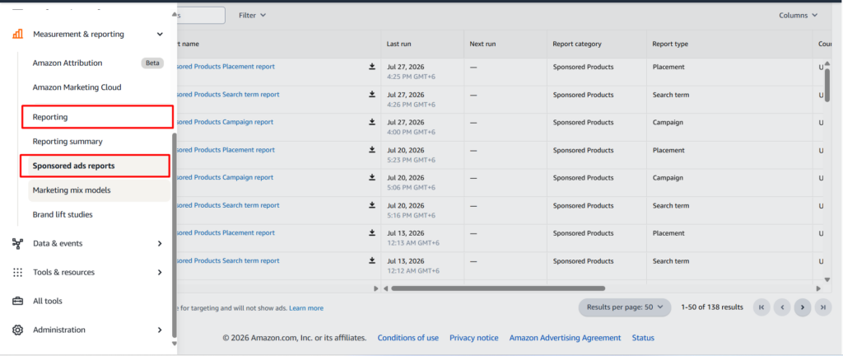Click the Learn more link
The width and height of the screenshot is (843, 356).
306,308
